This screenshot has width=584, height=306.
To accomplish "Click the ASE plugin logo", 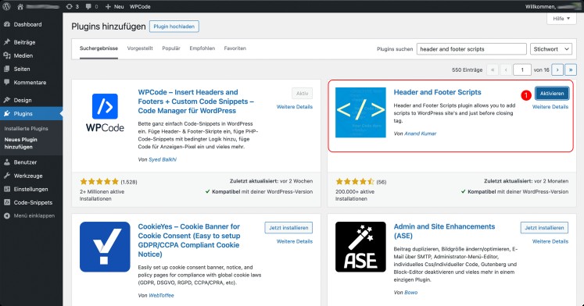I will pyautogui.click(x=360, y=247).
